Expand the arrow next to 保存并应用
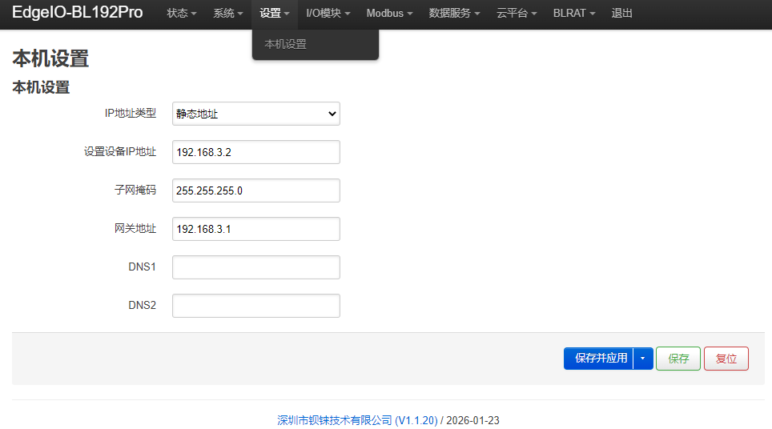 coord(643,358)
